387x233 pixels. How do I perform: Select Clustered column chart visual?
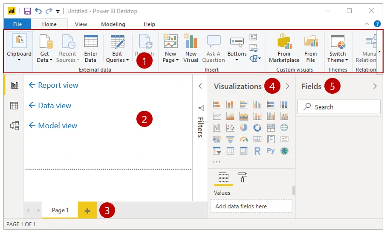[x=257, y=105]
